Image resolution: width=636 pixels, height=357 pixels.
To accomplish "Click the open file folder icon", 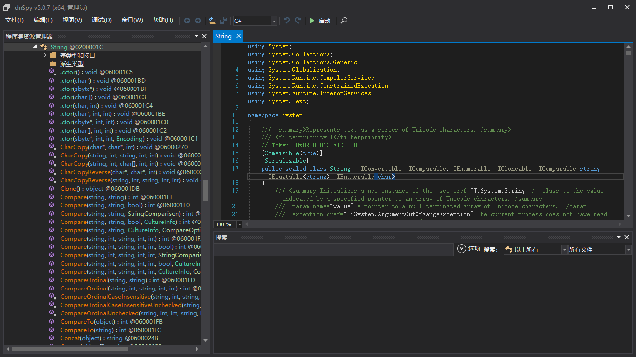I will click(213, 21).
